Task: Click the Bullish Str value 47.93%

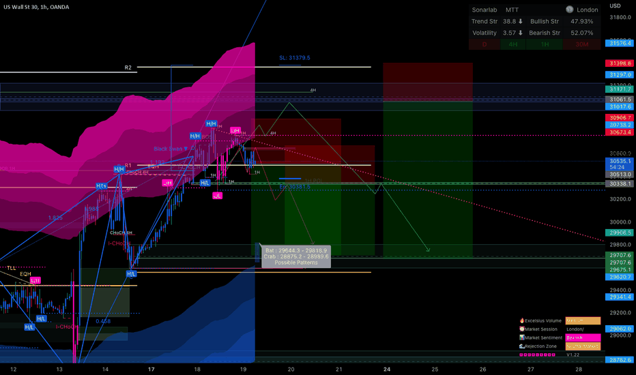Action: tap(581, 21)
